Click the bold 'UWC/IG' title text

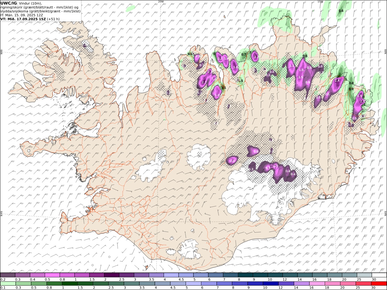9,3
